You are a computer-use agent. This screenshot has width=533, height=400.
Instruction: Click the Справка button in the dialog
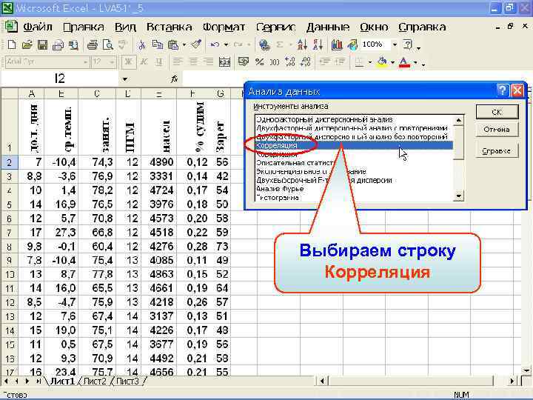pos(497,150)
